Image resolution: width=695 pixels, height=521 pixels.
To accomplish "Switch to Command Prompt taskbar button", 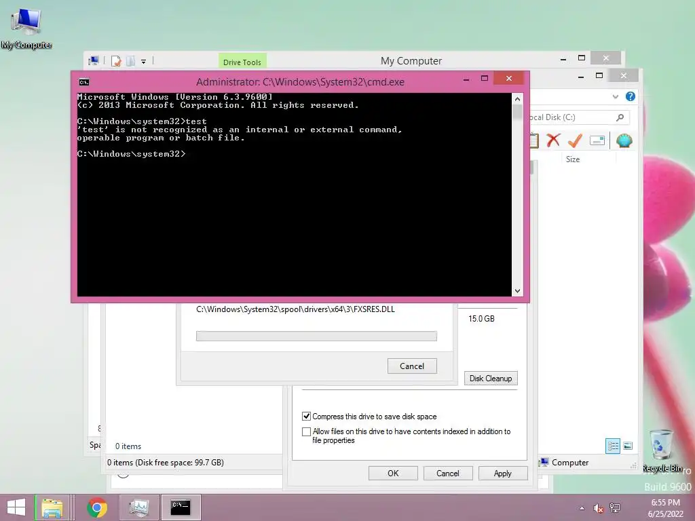I will [x=181, y=507].
